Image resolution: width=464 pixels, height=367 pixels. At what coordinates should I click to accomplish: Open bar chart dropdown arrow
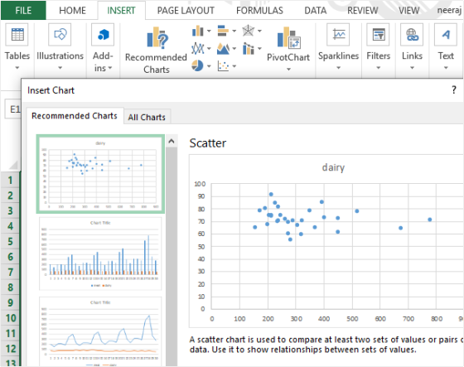[x=234, y=31]
